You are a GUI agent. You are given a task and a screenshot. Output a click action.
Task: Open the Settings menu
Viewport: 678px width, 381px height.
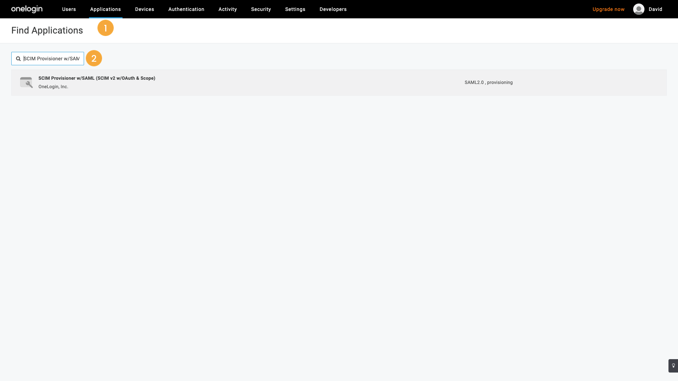pos(295,9)
